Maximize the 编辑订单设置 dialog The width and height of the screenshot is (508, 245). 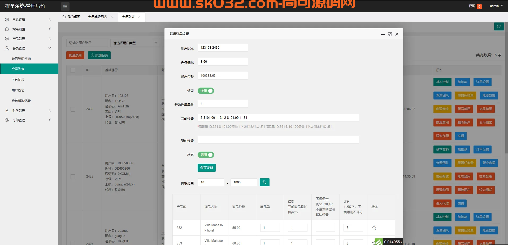point(390,34)
